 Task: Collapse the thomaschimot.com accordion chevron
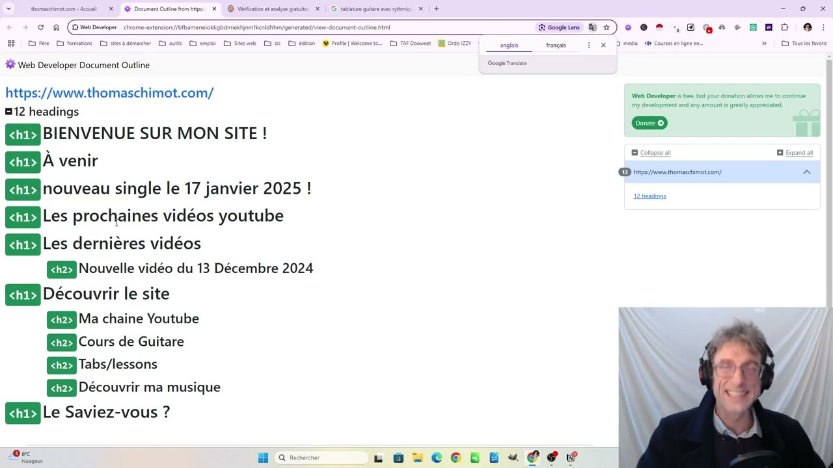(807, 172)
